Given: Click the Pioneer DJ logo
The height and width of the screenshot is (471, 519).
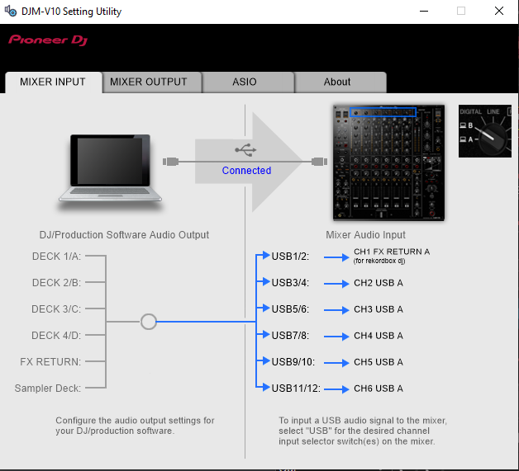Looking at the screenshot, I should pos(48,40).
